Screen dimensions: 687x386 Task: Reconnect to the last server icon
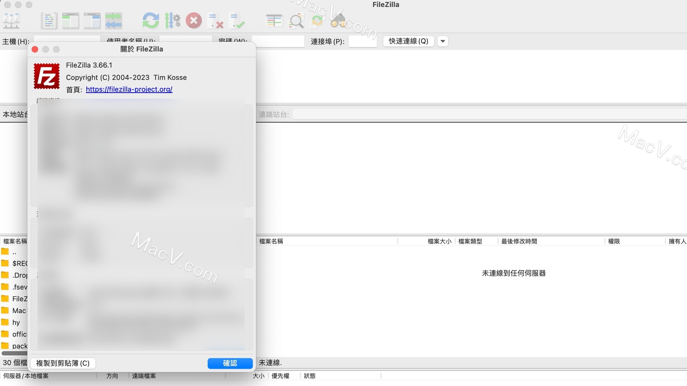click(237, 21)
